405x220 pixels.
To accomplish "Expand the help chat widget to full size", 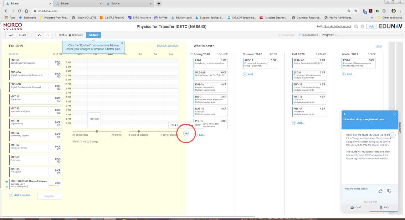I will [393, 135].
